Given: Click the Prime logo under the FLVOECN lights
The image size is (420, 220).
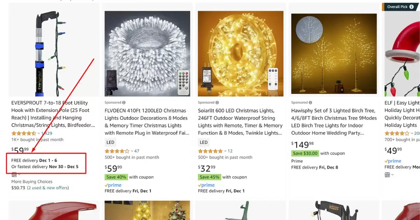Looking at the screenshot, I should (x=113, y=185).
